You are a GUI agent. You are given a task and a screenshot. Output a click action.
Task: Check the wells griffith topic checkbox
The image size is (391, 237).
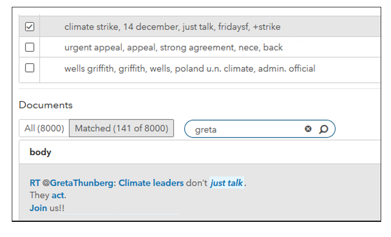(x=29, y=68)
